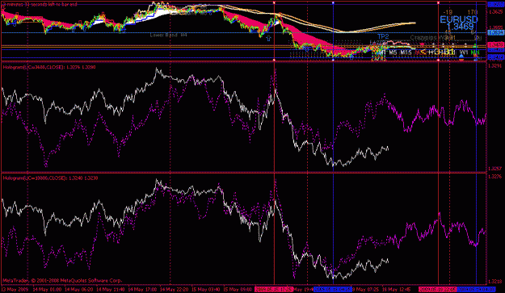505x293 pixels.
Task: Click the 1.3218 price scale value
Action: pos(495,281)
